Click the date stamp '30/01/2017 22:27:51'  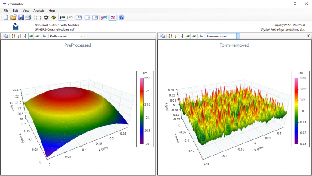[290, 25]
